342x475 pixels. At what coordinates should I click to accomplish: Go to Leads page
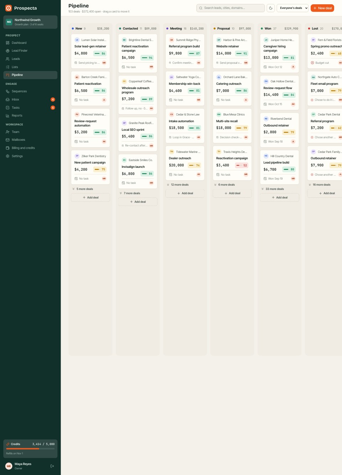click(x=30, y=59)
